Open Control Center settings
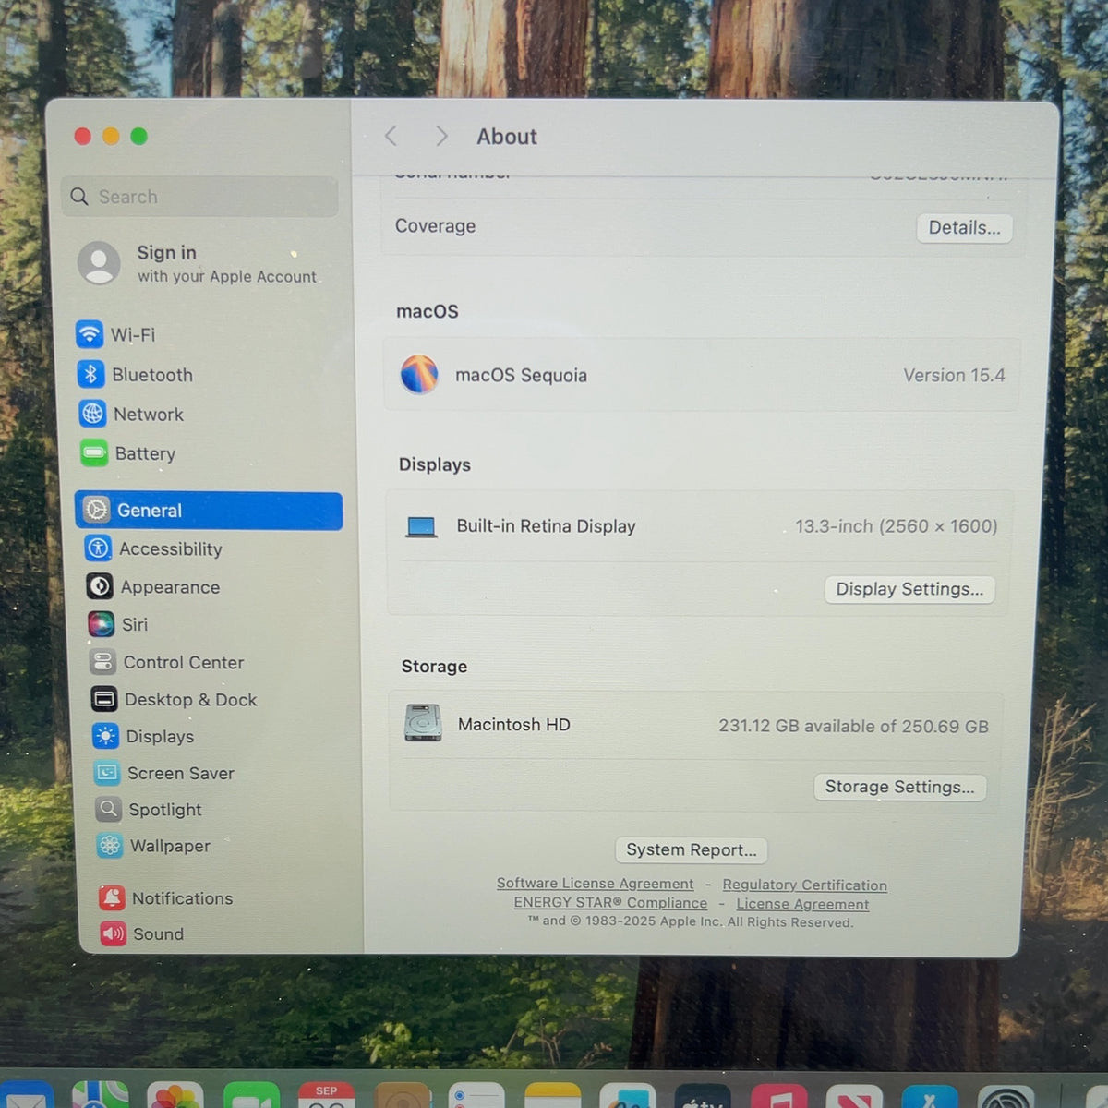1108x1108 pixels. point(167,662)
